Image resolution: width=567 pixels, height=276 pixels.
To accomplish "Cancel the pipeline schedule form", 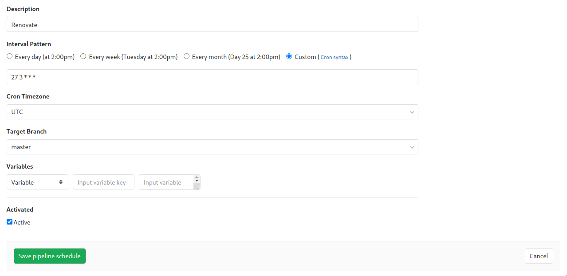I will 539,256.
